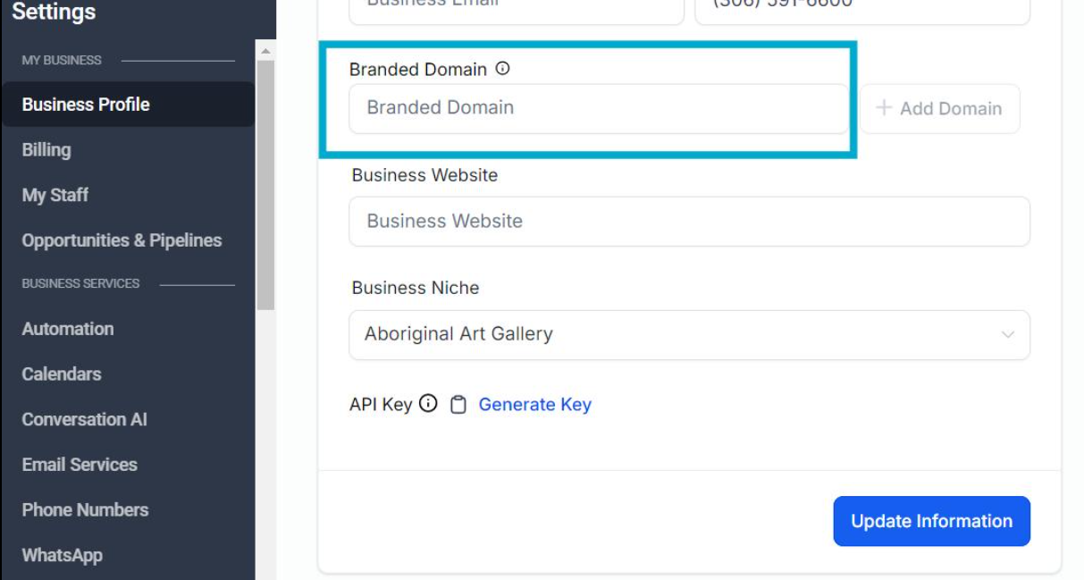Click the Update Information button
The height and width of the screenshot is (580, 1084).
(x=932, y=521)
